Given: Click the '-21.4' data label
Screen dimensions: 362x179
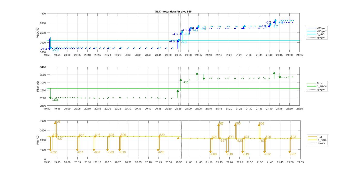Looking at the screenshot, I should click(43, 49).
